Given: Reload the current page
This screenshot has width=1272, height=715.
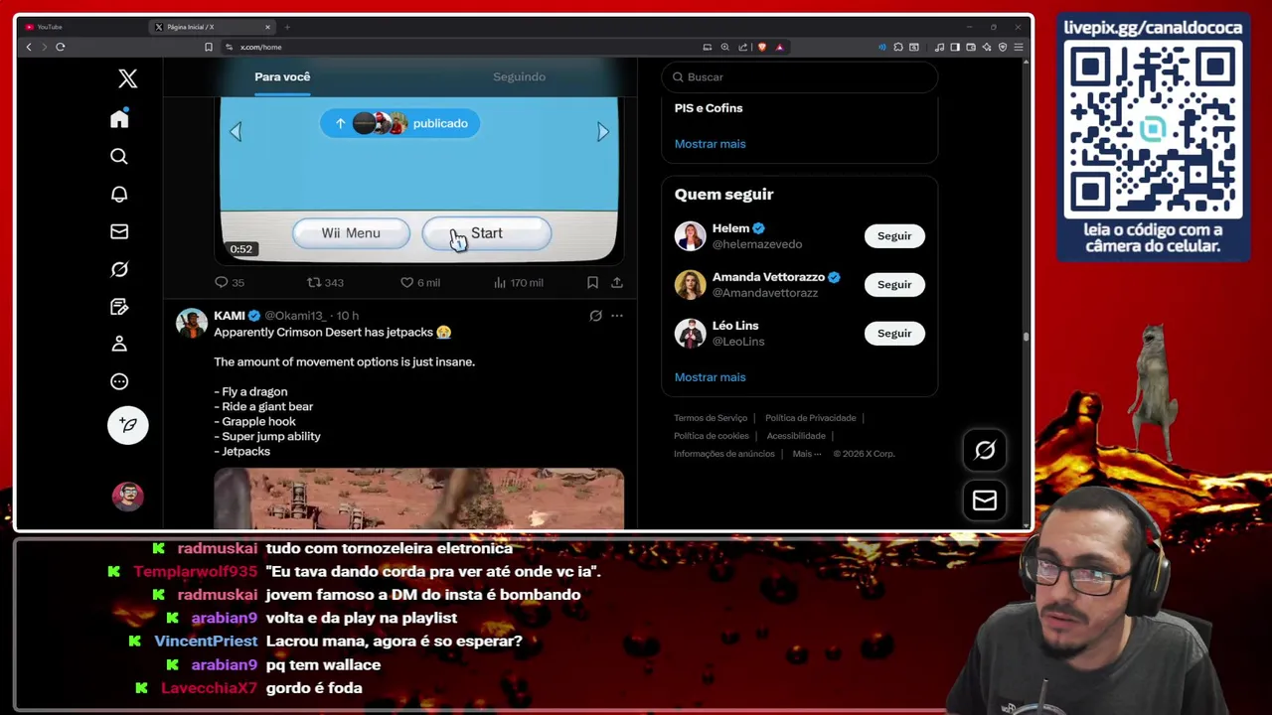Looking at the screenshot, I should click(x=61, y=47).
